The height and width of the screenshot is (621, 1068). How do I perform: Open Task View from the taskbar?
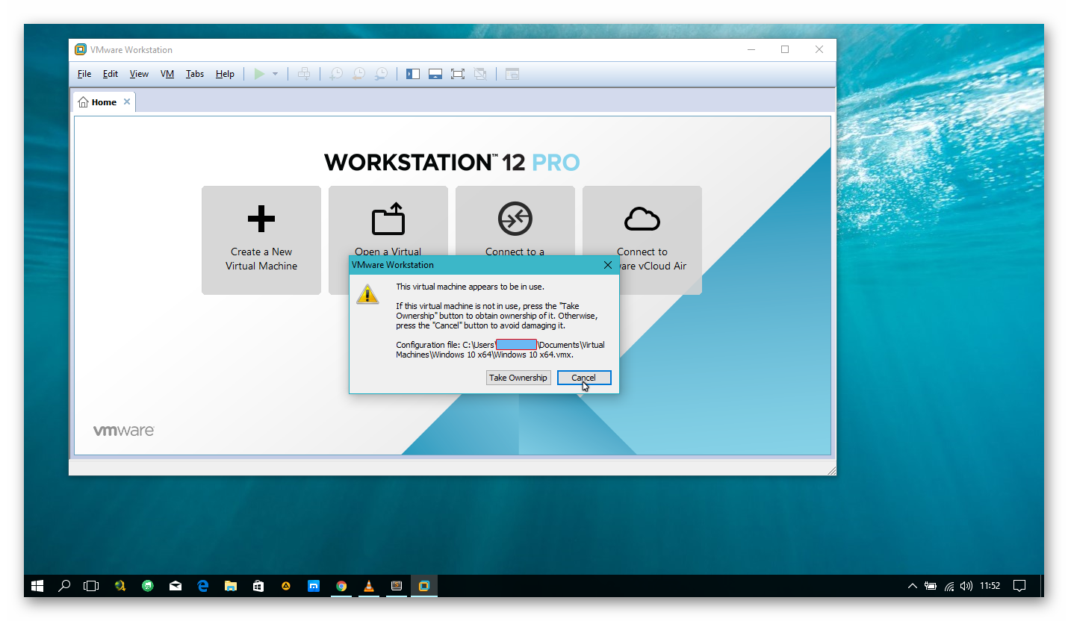click(91, 586)
